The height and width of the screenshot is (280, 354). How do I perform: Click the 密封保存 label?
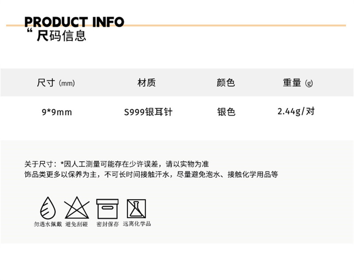pyautogui.click(x=108, y=224)
